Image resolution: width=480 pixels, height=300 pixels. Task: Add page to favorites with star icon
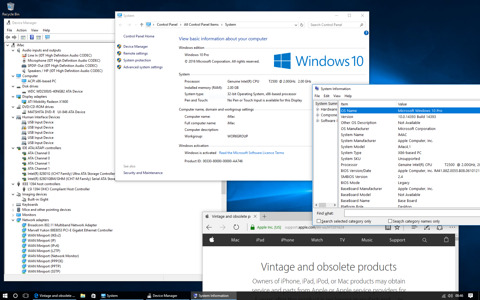point(397,227)
